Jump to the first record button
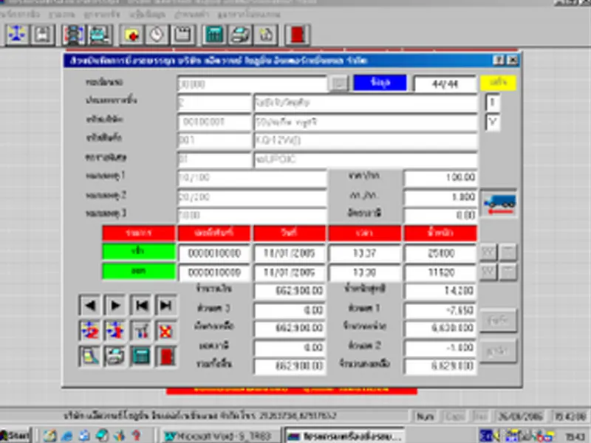591x443 pixels. (140, 305)
